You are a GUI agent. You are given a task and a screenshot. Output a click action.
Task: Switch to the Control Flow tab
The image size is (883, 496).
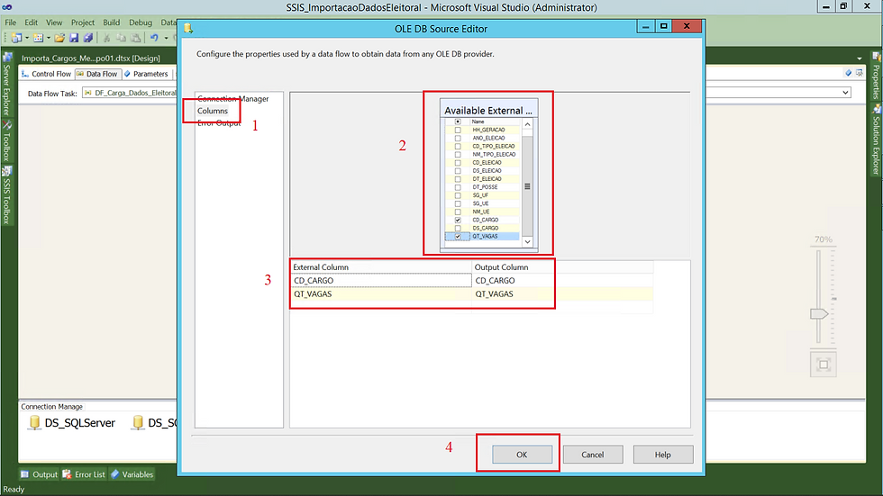(x=46, y=74)
